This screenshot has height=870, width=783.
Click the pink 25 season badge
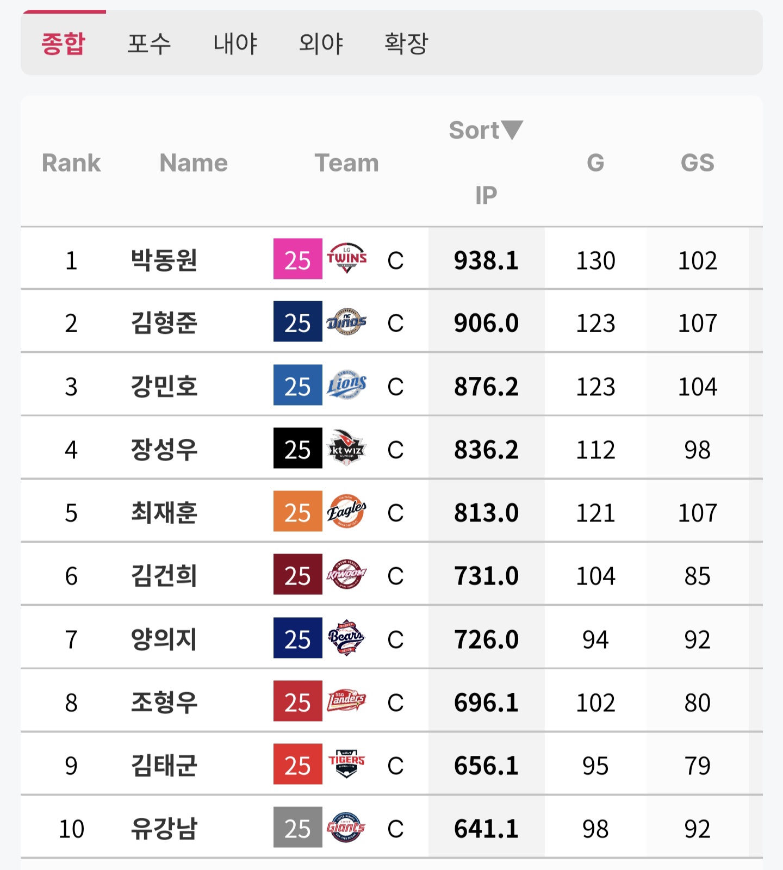(x=297, y=259)
